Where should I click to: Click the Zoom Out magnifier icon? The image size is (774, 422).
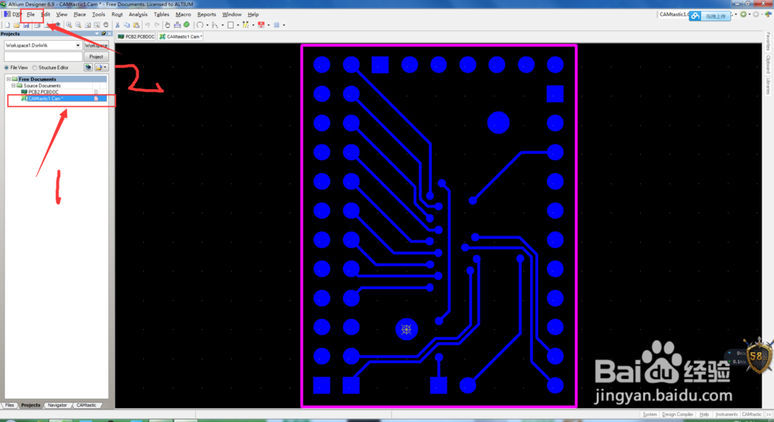click(78, 25)
